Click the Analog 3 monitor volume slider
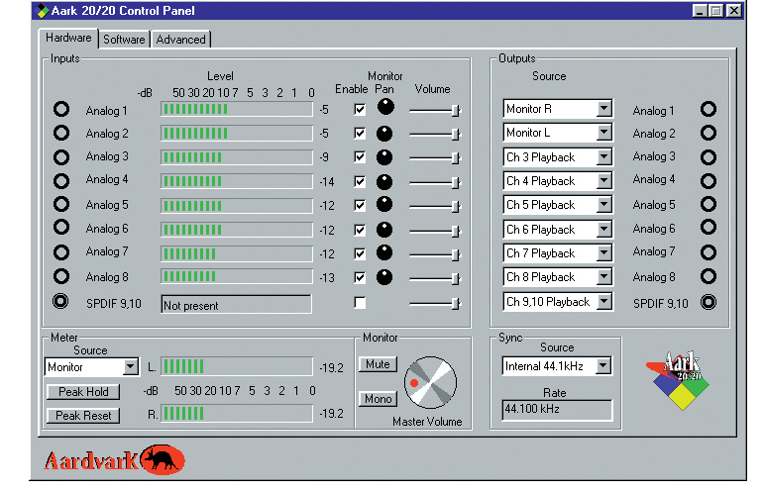763x493 pixels. pos(435,157)
